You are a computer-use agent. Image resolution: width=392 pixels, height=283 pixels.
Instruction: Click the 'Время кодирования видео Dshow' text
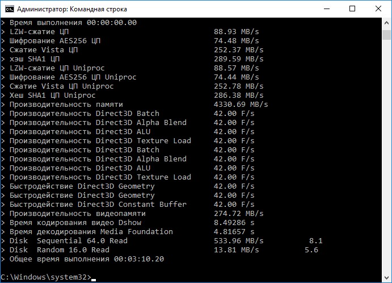point(75,223)
